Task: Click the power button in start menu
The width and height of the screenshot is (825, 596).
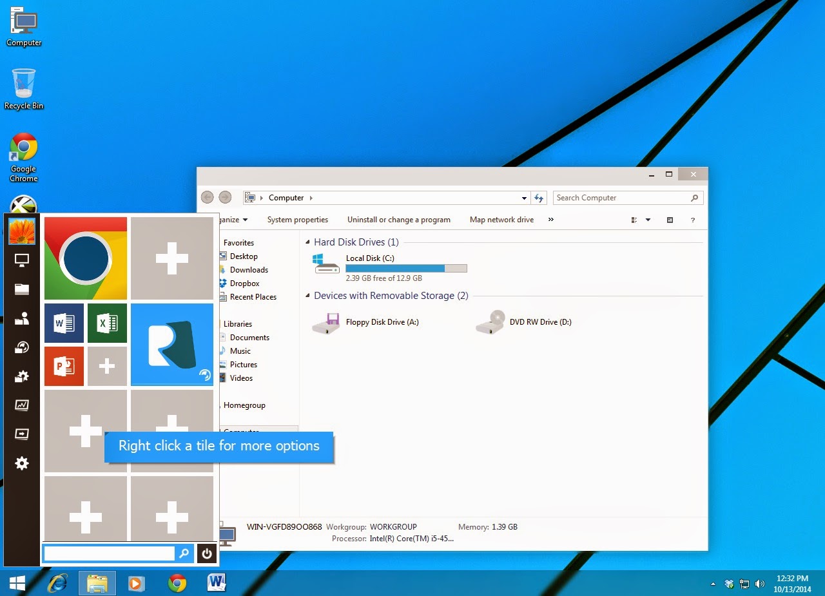Action: click(206, 553)
